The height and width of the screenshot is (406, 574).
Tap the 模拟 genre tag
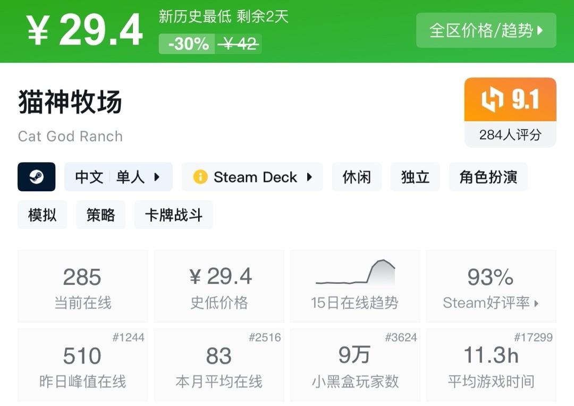(42, 215)
